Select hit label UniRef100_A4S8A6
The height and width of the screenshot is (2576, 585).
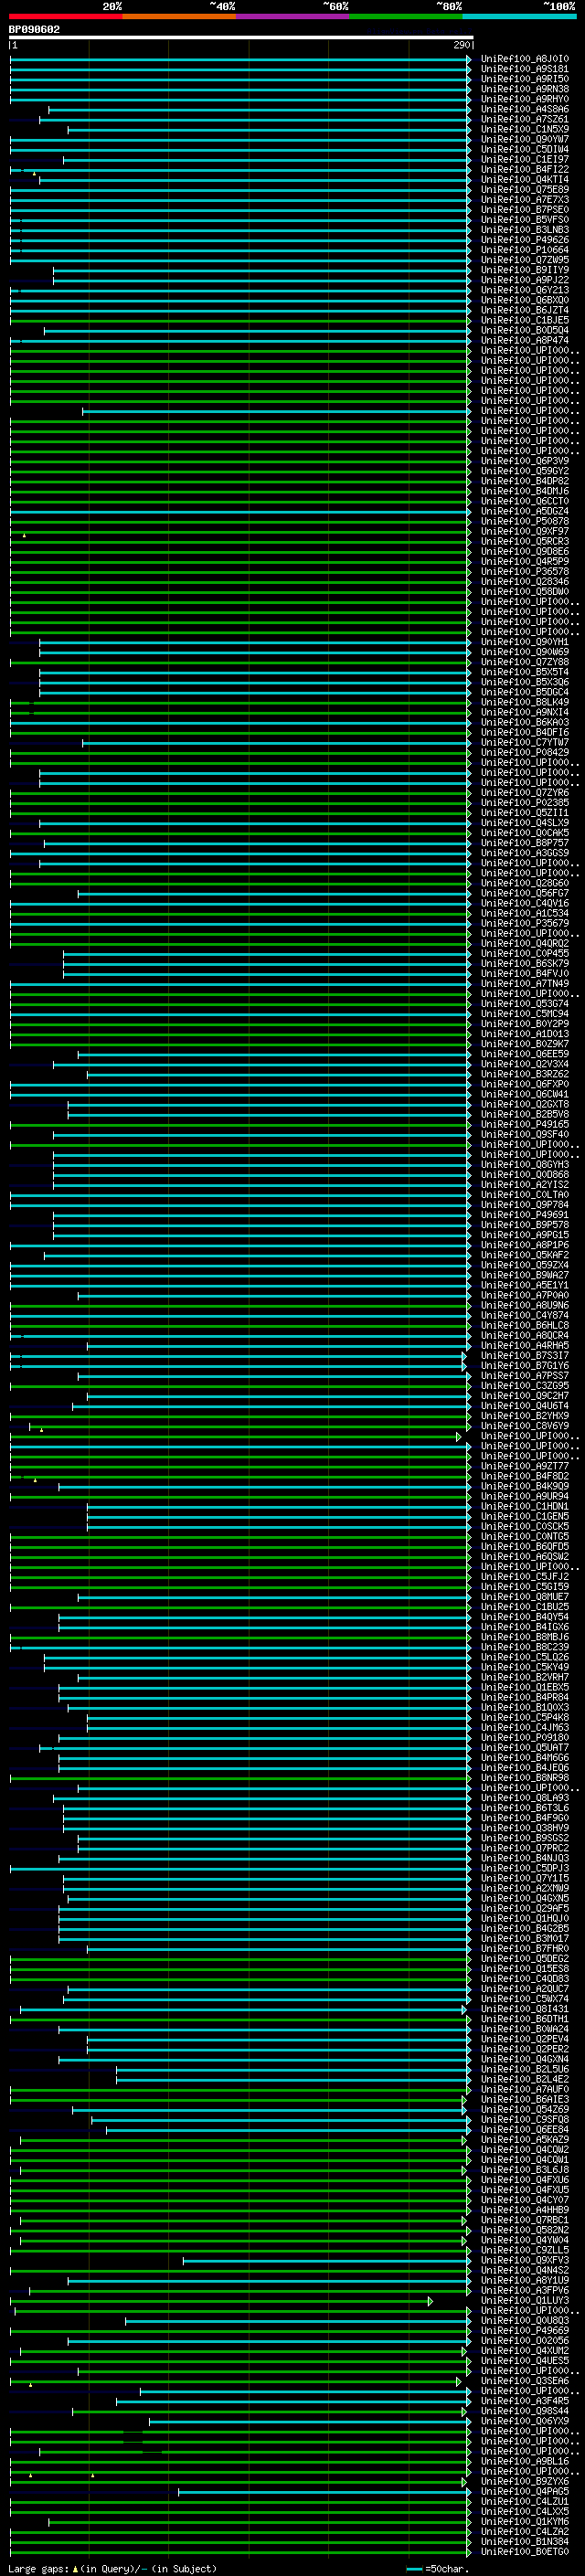(x=525, y=109)
